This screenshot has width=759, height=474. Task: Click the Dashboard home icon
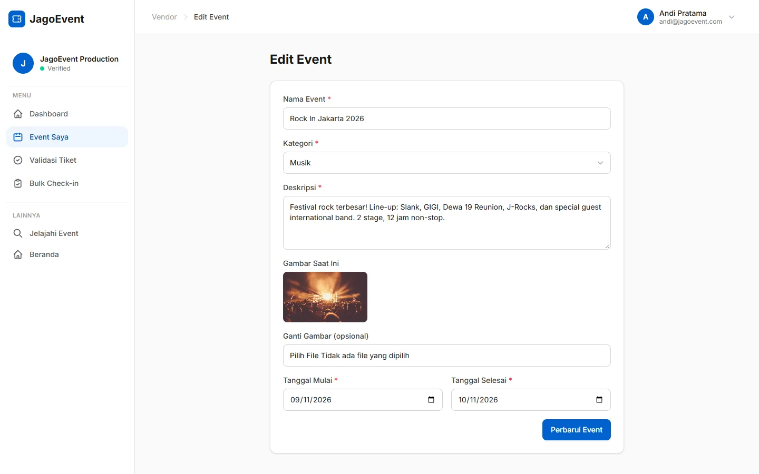pos(18,114)
